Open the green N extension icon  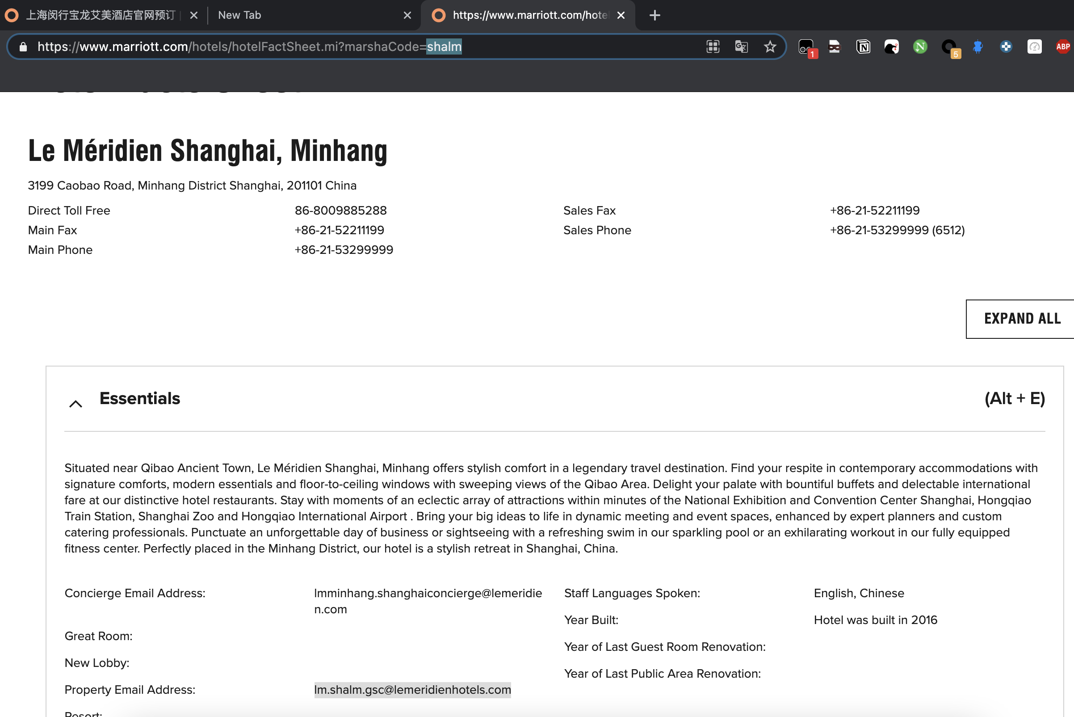pos(920,46)
